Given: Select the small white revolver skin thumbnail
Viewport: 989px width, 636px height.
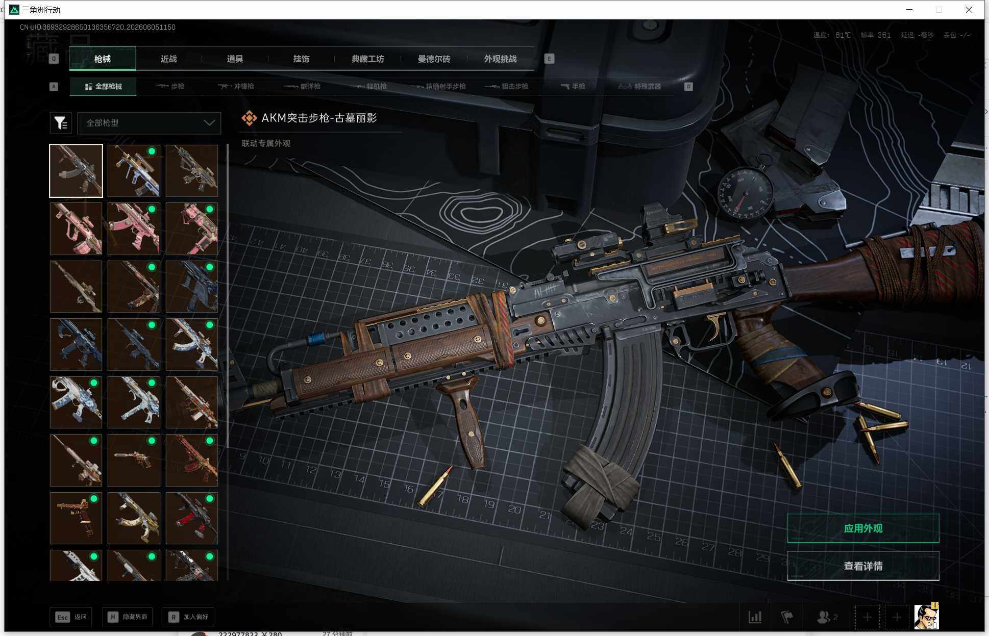Looking at the screenshot, I should pos(134,460).
